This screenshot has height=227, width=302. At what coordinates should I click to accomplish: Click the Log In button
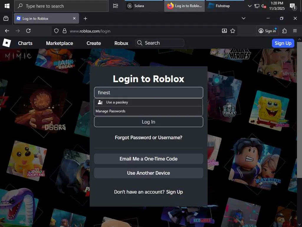click(149, 122)
